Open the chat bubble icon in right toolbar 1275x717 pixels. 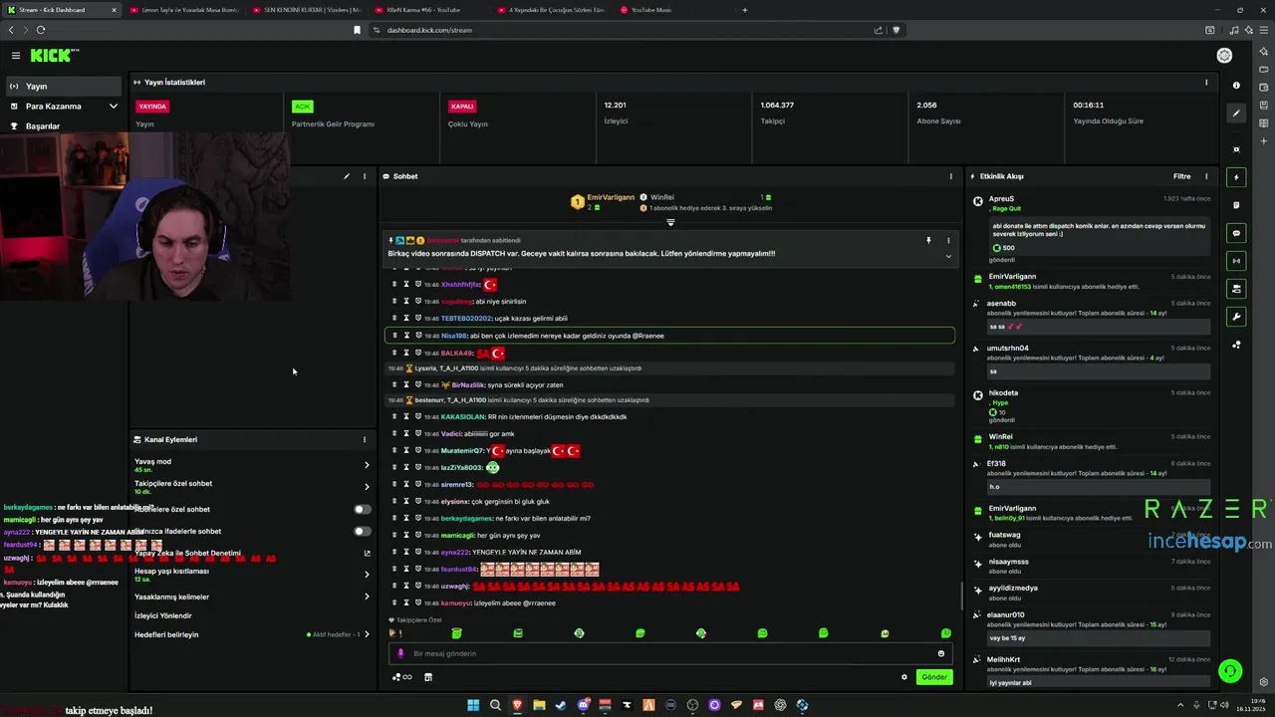click(x=1236, y=233)
